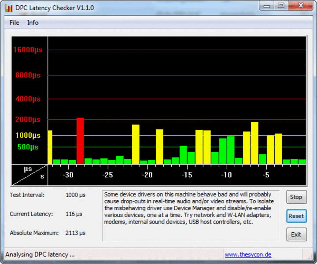The image size is (317, 264).
Task: Click the 16000µs axis label
Action: 28,50
